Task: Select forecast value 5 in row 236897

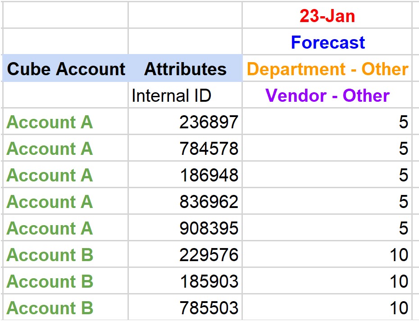Action: (x=327, y=122)
